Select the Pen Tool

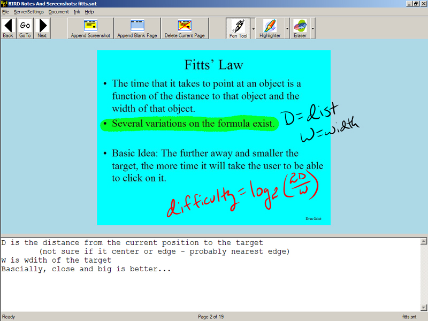[238, 28]
